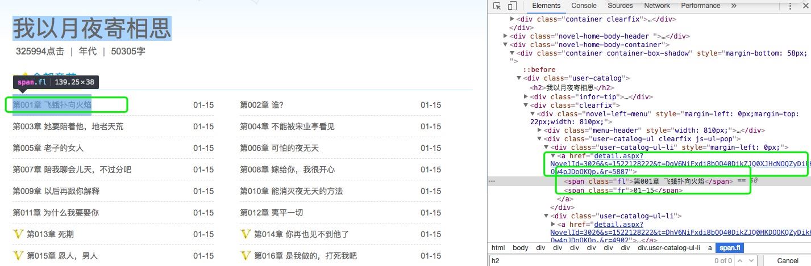Click the VIP icon beside 第013章 死期
Image resolution: width=811 pixels, height=266 pixels.
tap(18, 234)
